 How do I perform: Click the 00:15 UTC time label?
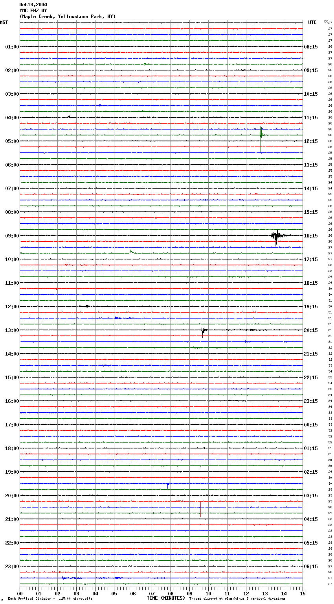pyautogui.click(x=311, y=425)
